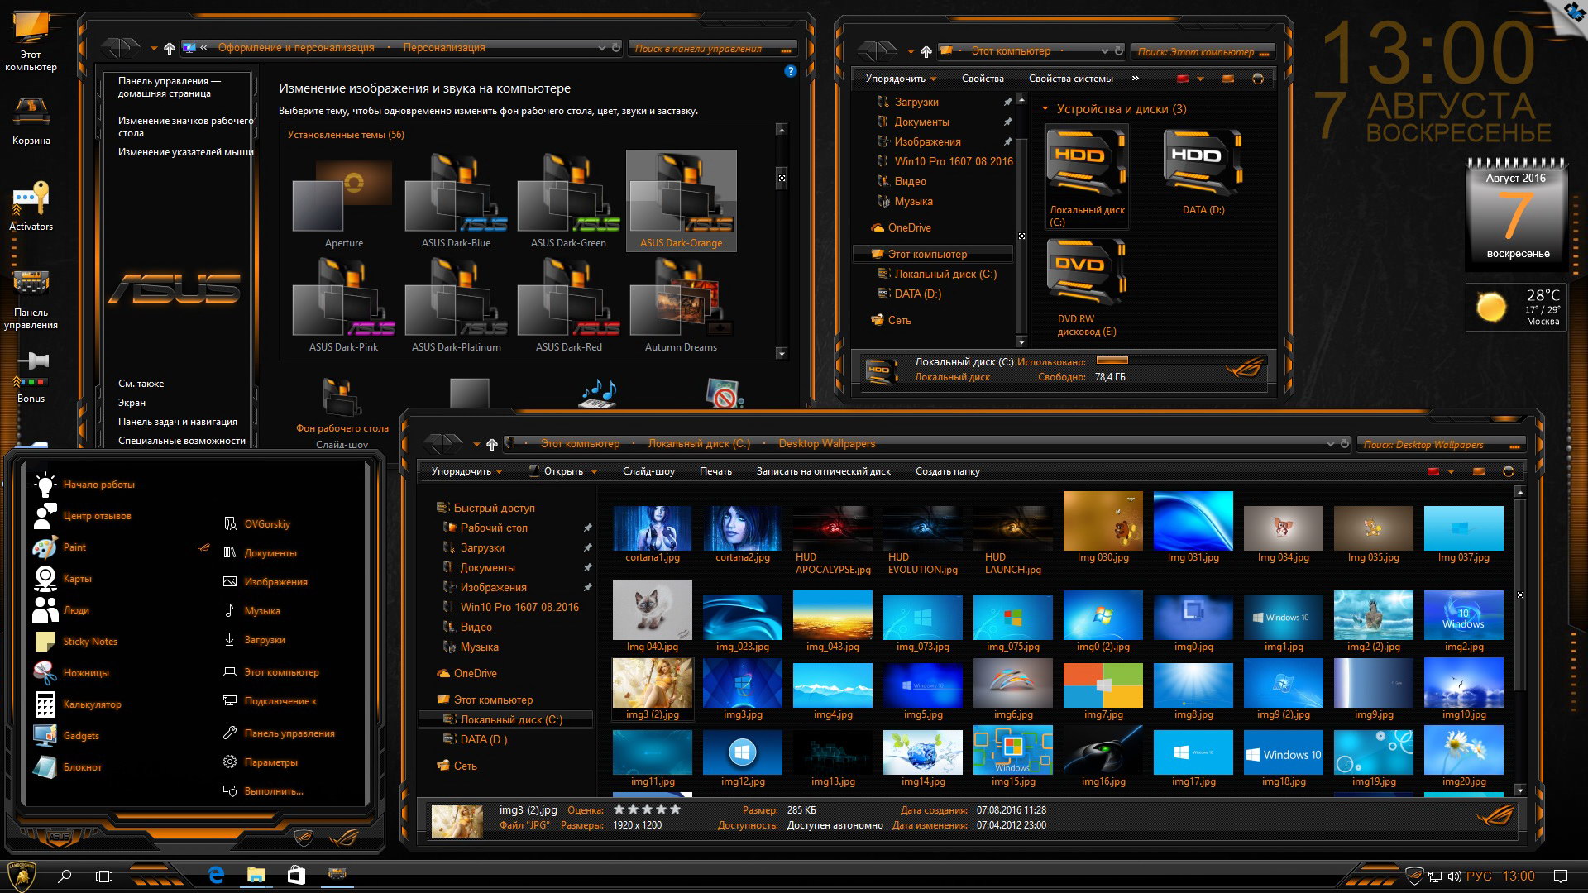Screen dimensions: 1588x893
Task: Select the ASUS Dark-Pink theme
Action: (x=343, y=306)
